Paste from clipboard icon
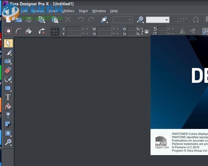Viewport: 208px width, 166px height. coord(55,20)
